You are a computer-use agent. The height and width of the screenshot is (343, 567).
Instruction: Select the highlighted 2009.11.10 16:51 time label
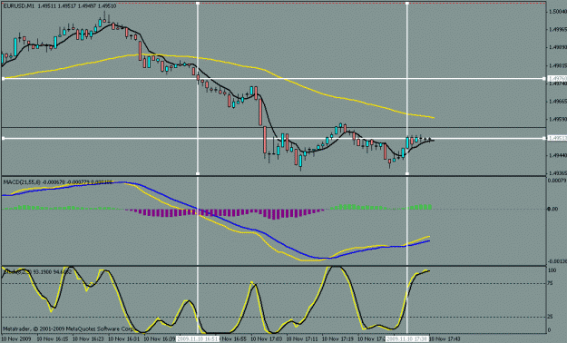coord(198,339)
